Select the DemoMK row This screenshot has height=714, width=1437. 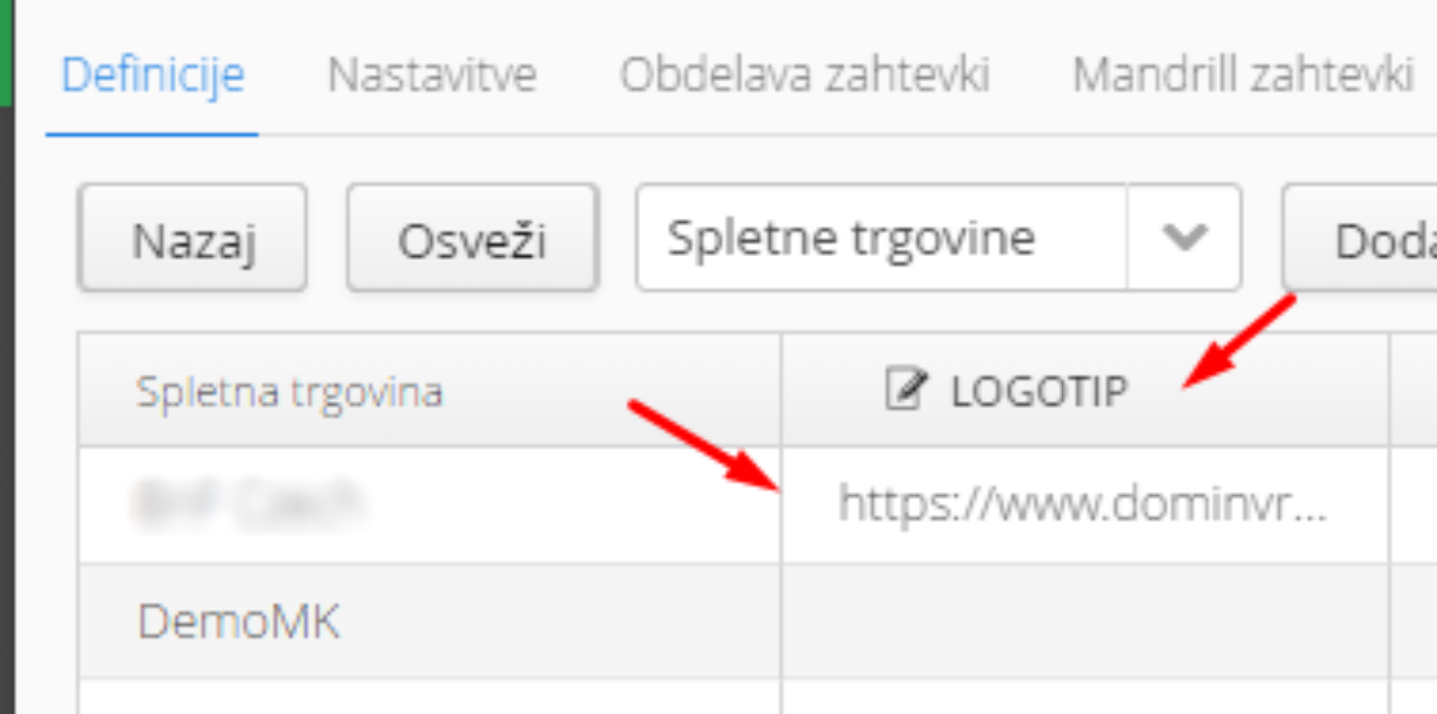pyautogui.click(x=734, y=621)
